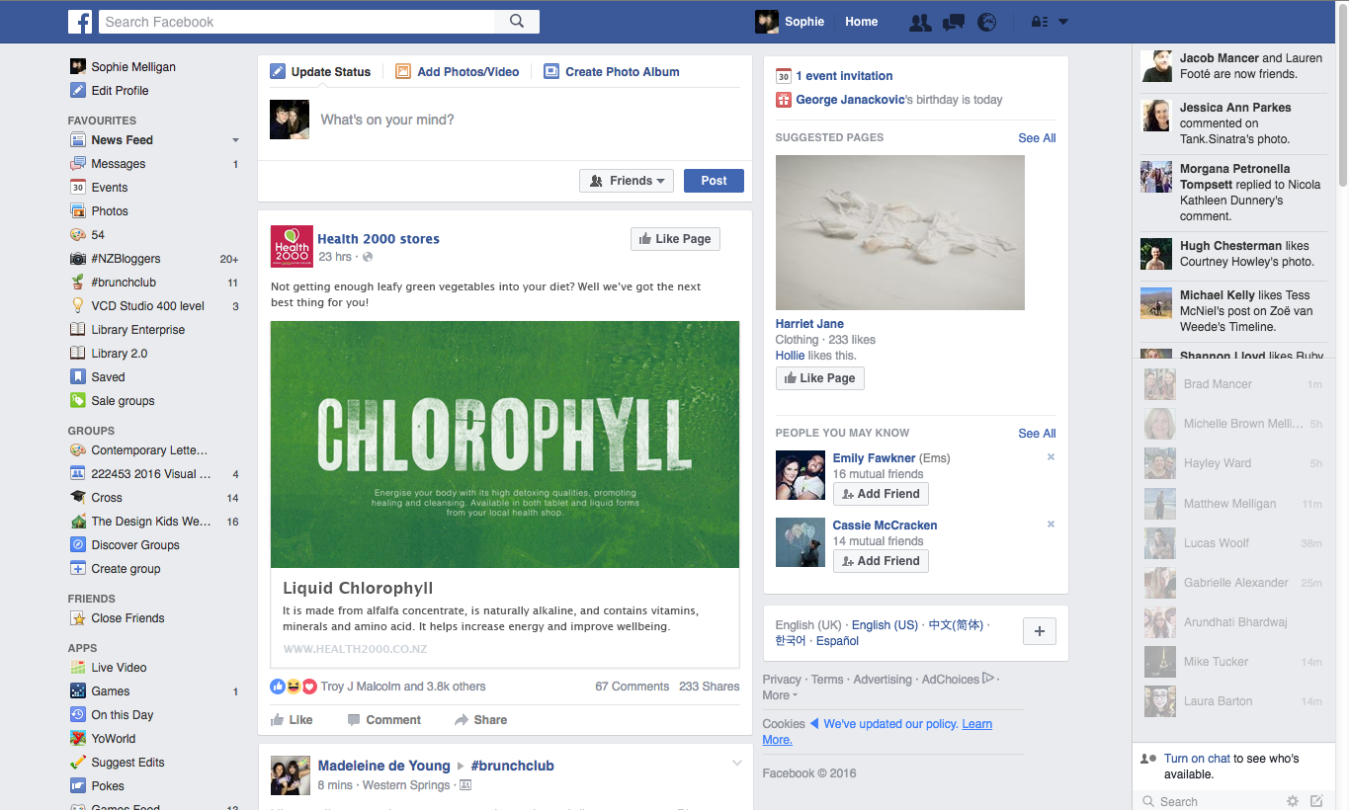The width and height of the screenshot is (1349, 810).
Task: Switch to Add Photos/Video tab
Action: coord(457,72)
